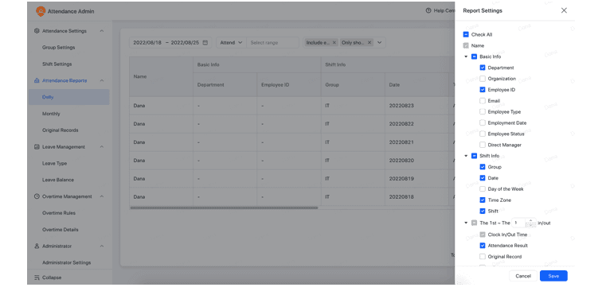
Task: Check the Employment Date checkbox
Action: tap(483, 122)
